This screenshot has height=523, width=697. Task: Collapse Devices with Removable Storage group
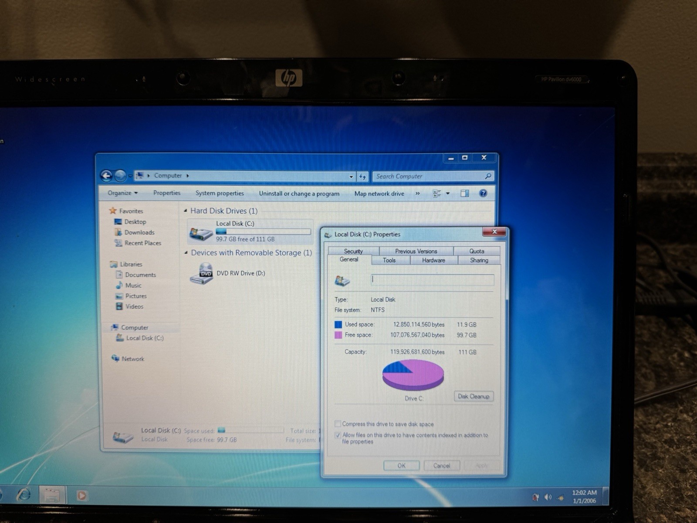(186, 253)
